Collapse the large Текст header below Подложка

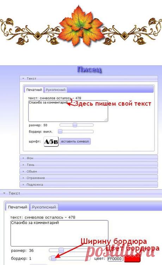(81, 193)
